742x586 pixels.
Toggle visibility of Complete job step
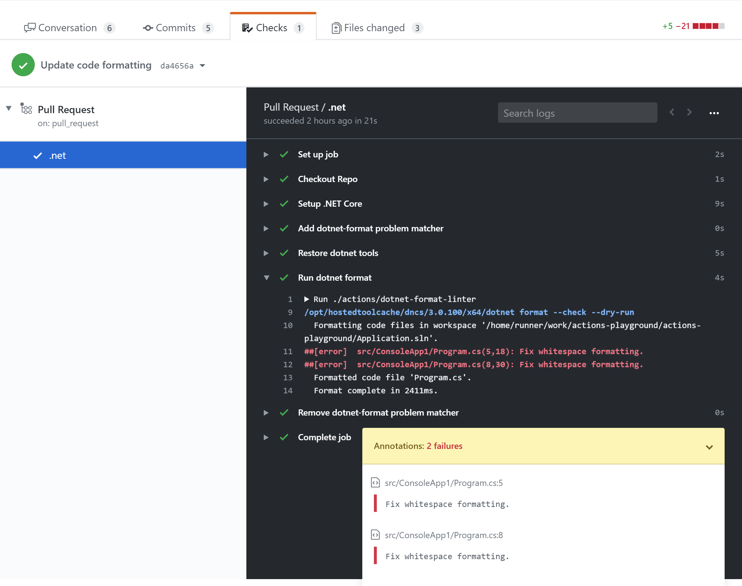(x=266, y=437)
